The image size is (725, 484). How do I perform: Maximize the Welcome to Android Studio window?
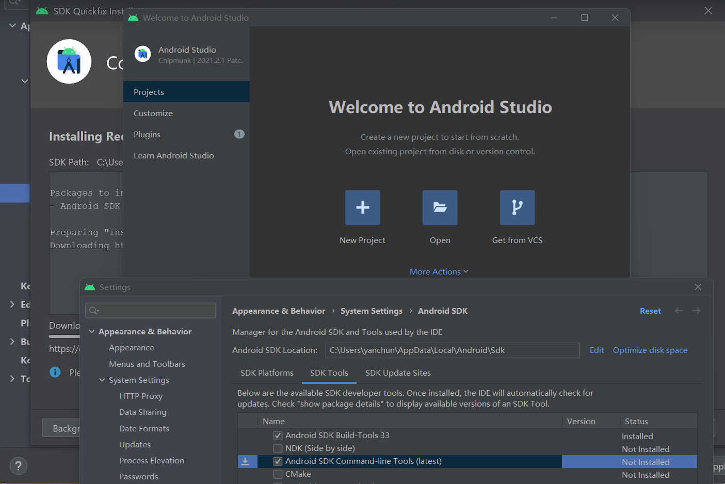click(x=585, y=18)
